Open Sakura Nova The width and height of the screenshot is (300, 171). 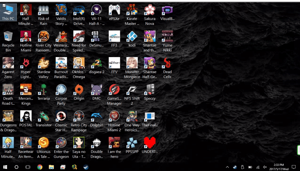pos(150,10)
